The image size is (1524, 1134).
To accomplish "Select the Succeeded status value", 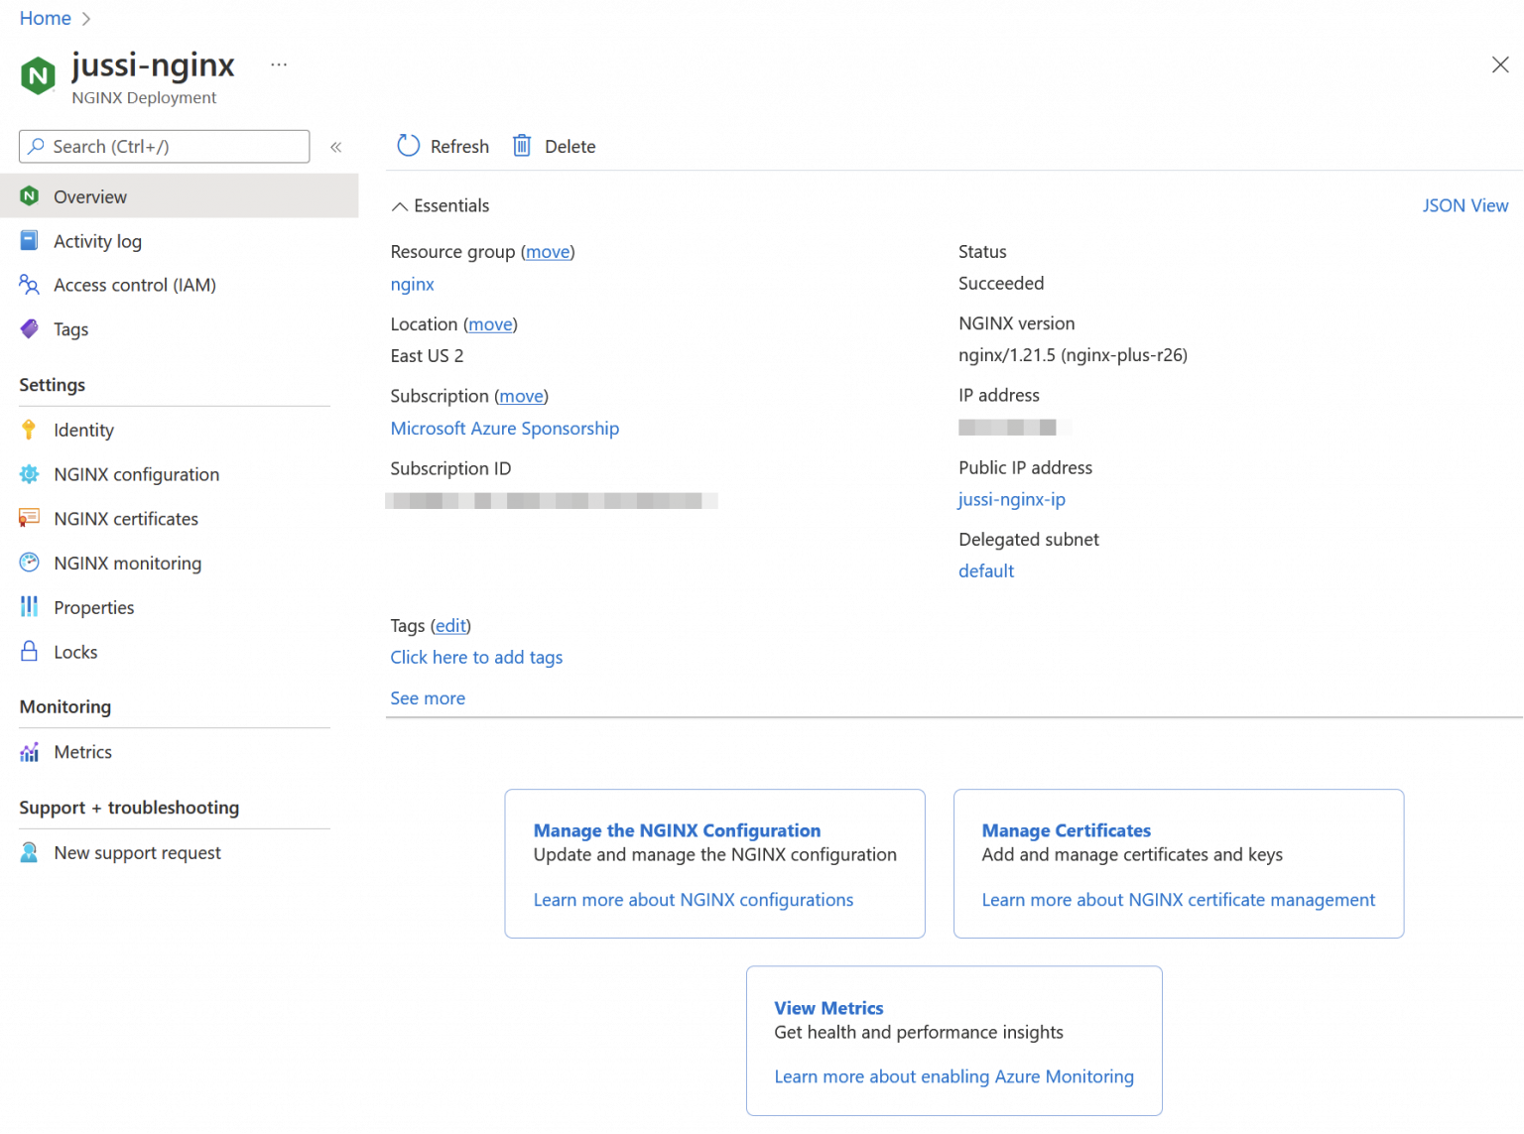I will click(1001, 283).
